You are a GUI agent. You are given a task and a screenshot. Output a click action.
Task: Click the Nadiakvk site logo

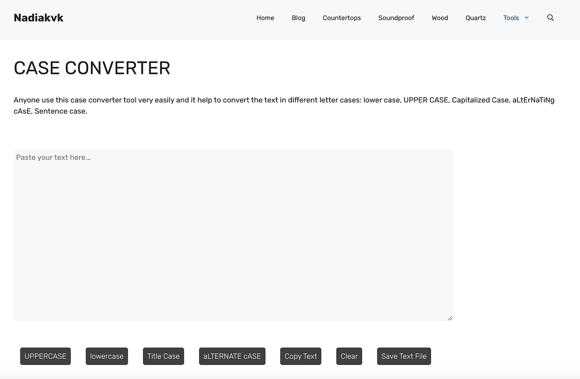[x=38, y=17]
